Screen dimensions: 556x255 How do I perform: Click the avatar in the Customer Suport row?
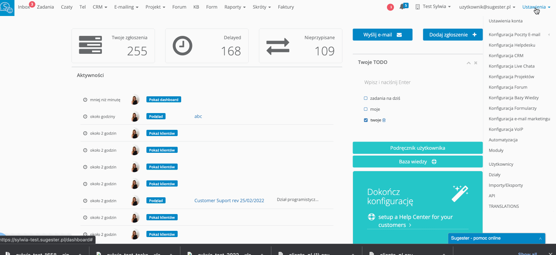coord(135,200)
